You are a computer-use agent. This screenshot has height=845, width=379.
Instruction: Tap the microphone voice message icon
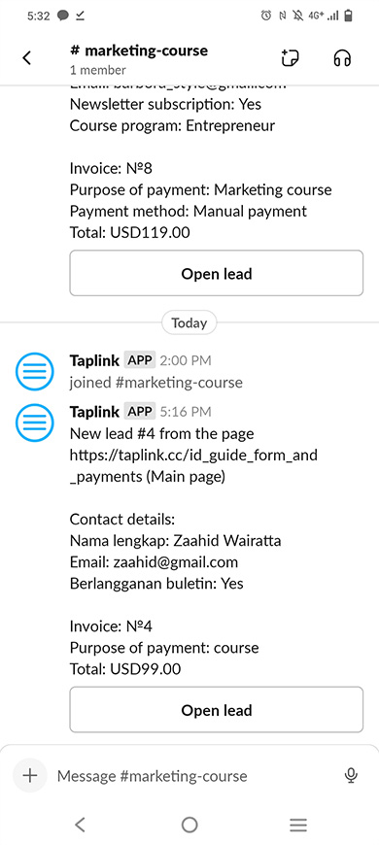click(351, 775)
